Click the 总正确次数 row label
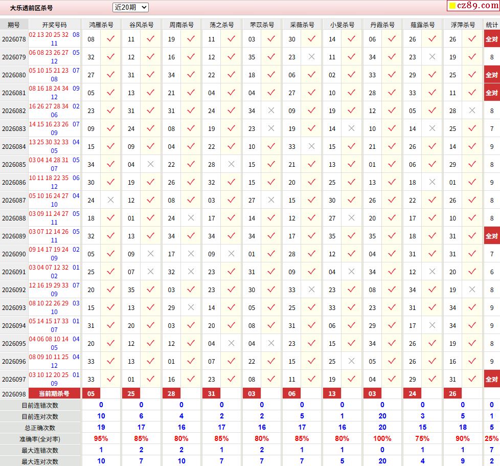This screenshot has height=466, width=500. click(40, 428)
